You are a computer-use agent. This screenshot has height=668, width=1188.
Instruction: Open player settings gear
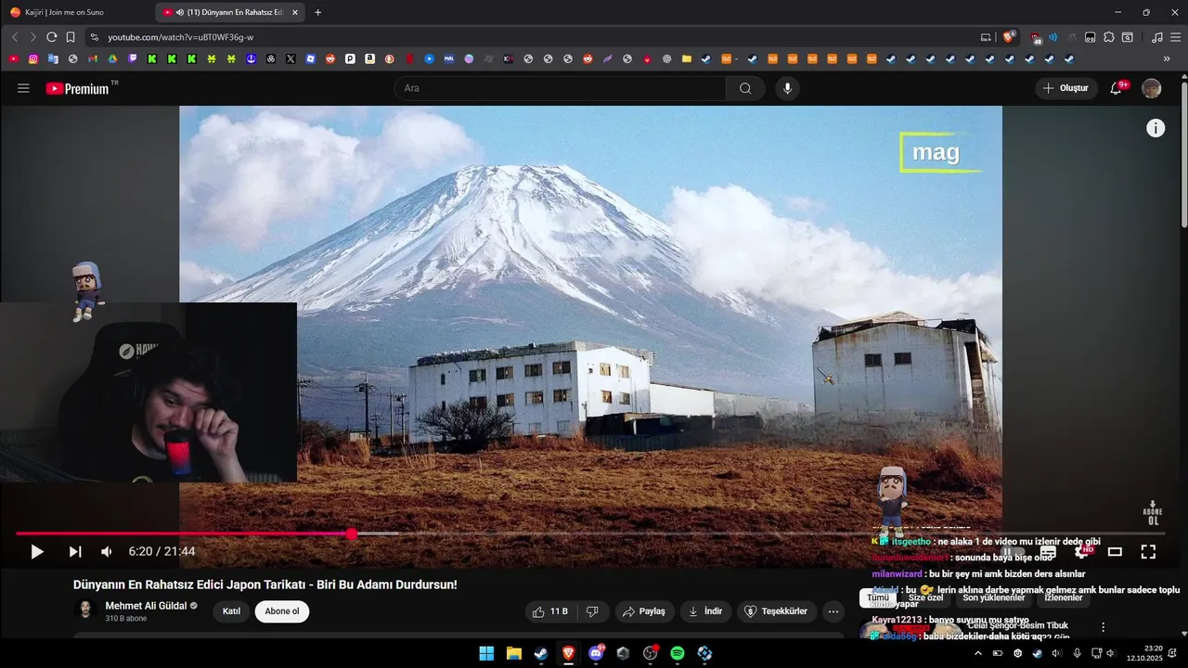coord(1081,551)
